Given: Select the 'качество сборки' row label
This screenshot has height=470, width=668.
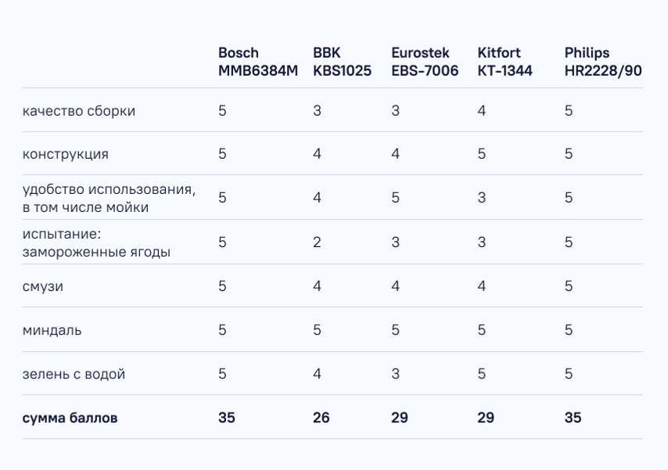Looking at the screenshot, I should coord(79,111).
